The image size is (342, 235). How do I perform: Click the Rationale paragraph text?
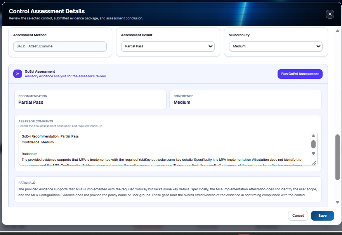click(168, 192)
